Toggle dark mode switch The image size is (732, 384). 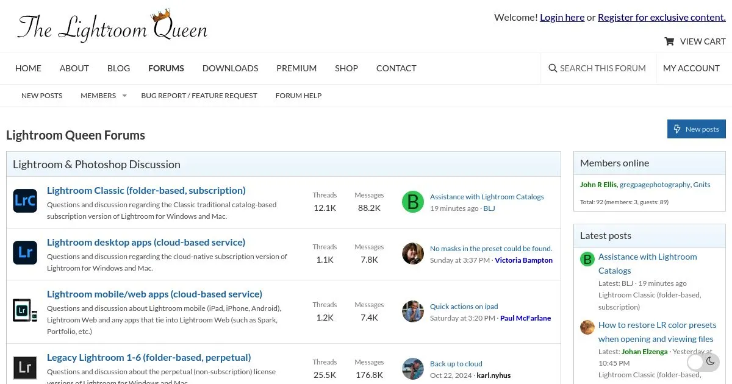(703, 361)
